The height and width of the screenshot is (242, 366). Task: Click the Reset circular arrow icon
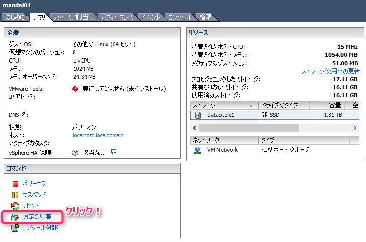tap(15, 206)
